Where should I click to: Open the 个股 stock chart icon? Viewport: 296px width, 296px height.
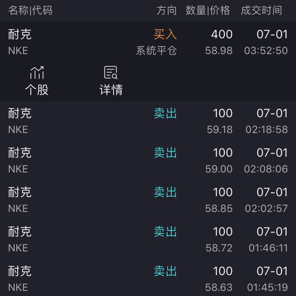point(37,73)
